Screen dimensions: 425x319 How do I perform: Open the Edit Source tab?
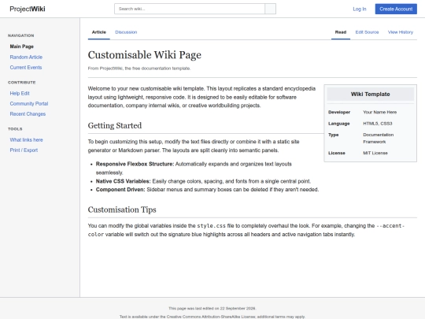click(x=367, y=32)
